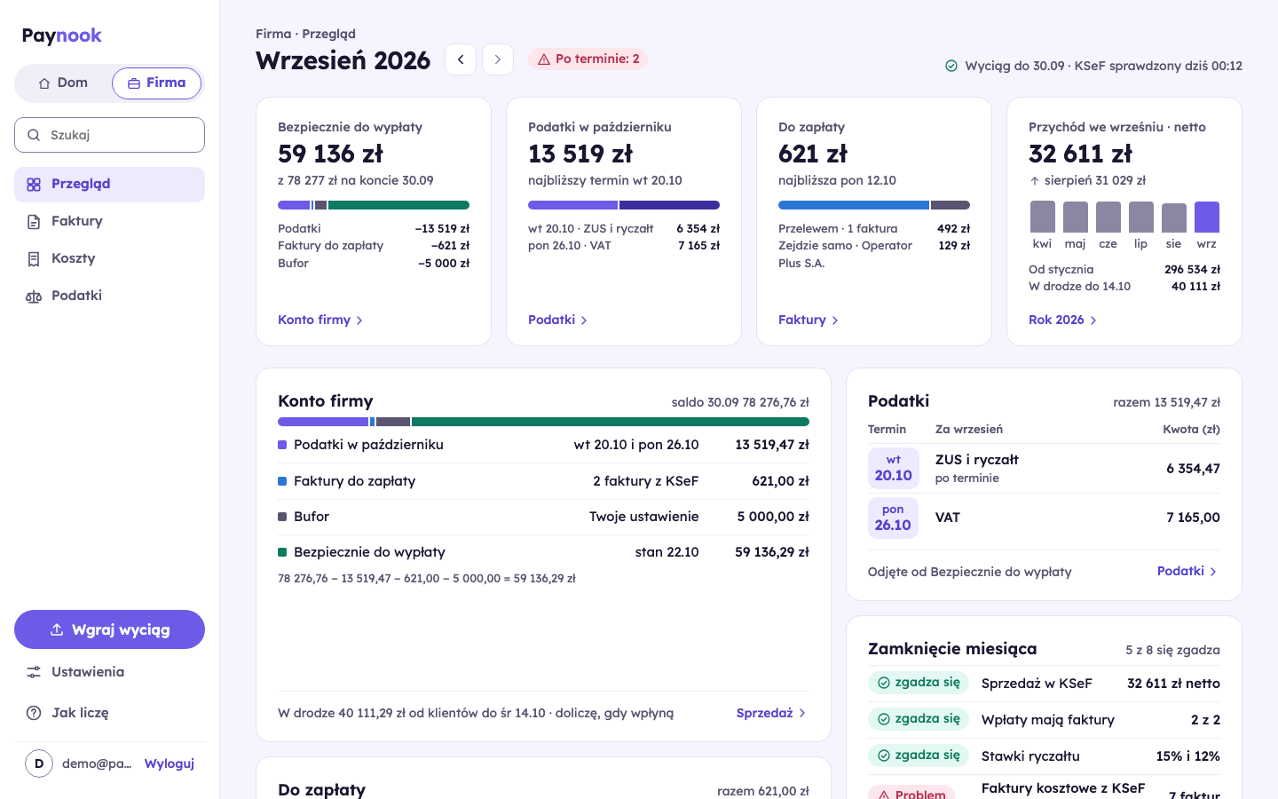Image resolution: width=1278 pixels, height=799 pixels.
Task: Click the kwi bar in revenue chart
Action: pyautogui.click(x=1043, y=217)
